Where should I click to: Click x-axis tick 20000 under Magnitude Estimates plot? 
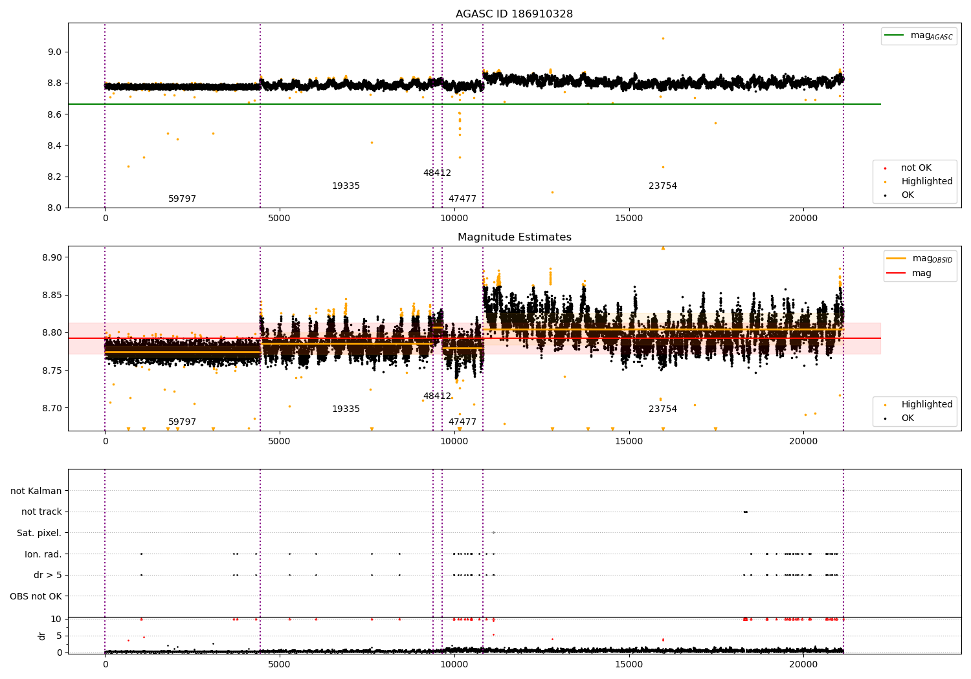tap(803, 442)
